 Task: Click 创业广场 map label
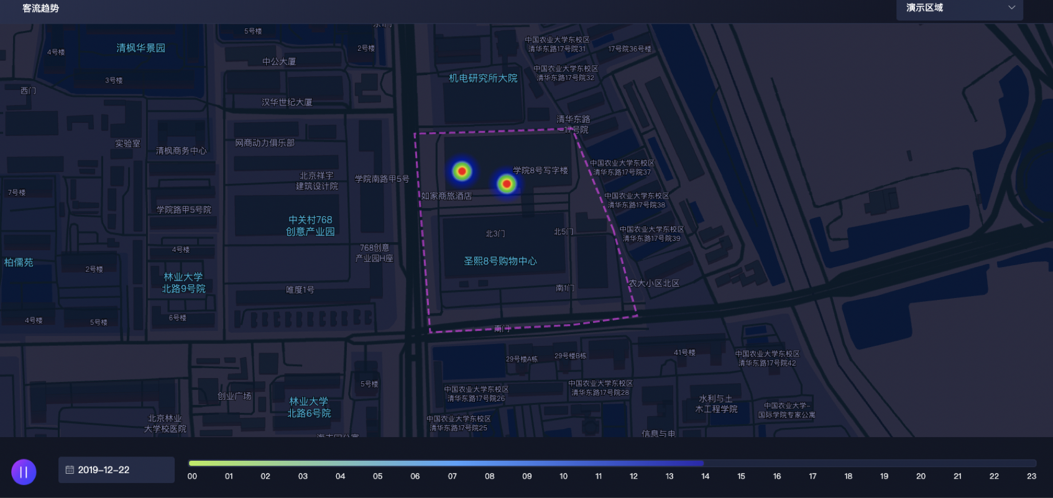pos(234,396)
